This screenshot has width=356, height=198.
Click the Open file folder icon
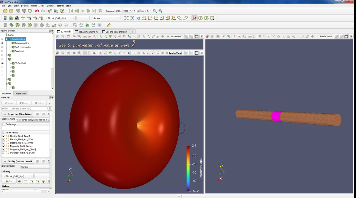pos(5,11)
